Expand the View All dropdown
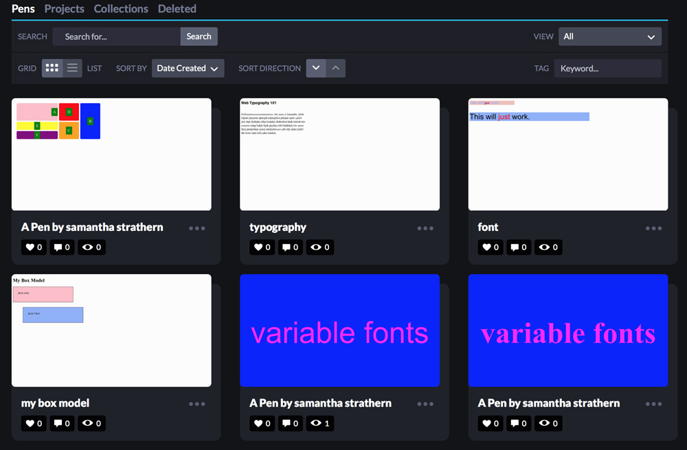 point(609,36)
